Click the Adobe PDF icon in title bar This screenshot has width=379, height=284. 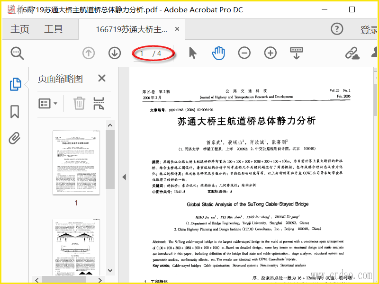(x=11, y=9)
